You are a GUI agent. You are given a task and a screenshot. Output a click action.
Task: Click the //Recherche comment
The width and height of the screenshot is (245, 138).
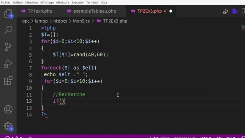pyautogui.click(x=69, y=94)
